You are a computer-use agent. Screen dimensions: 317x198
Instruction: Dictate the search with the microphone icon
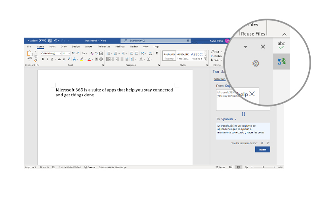coord(188,41)
